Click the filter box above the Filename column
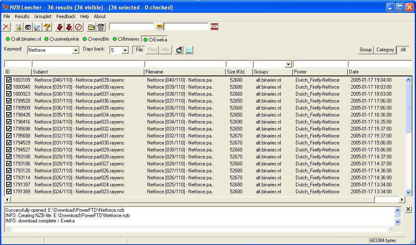Viewport: 416px width, 245px height. click(x=185, y=64)
